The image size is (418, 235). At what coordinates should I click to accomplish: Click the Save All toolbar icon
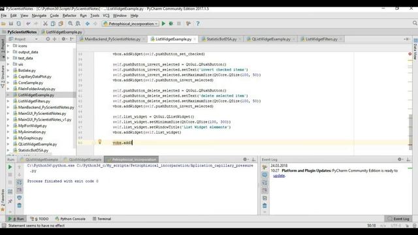click(x=11, y=23)
